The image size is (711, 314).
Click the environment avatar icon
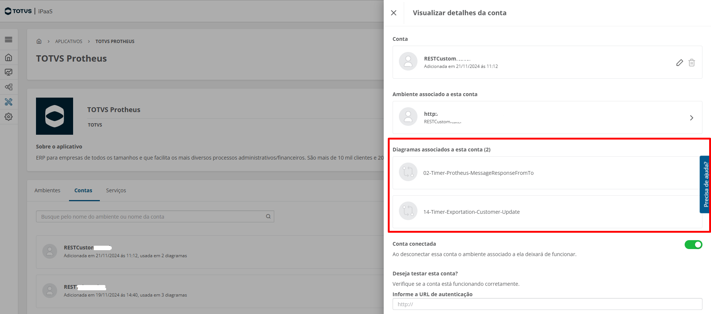(x=408, y=117)
